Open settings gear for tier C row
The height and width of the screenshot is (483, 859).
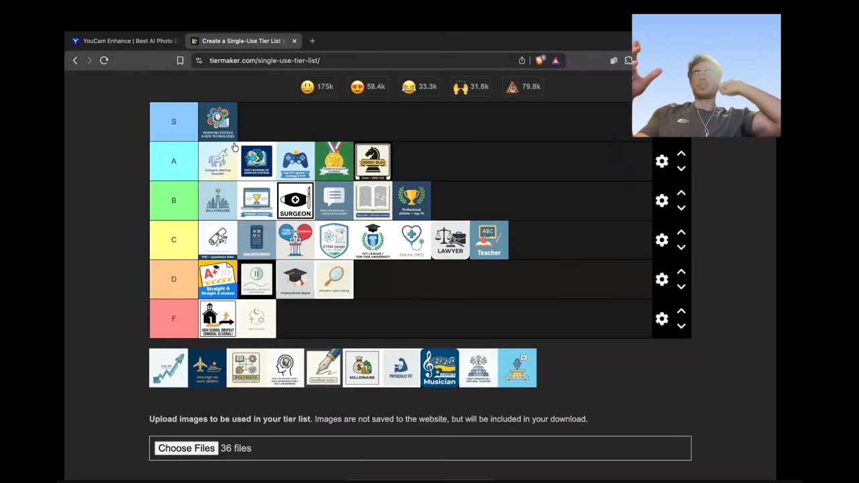point(662,239)
